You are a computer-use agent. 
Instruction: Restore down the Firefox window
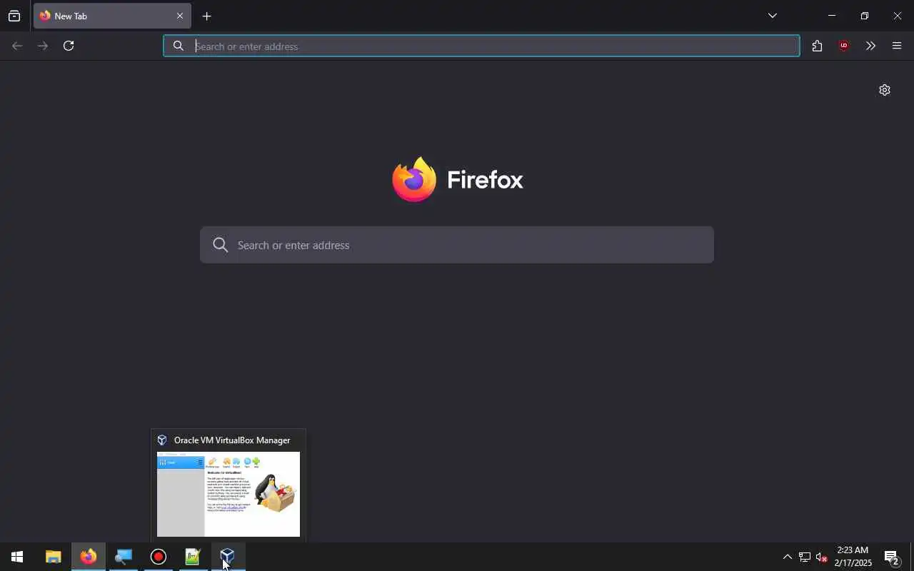865,16
